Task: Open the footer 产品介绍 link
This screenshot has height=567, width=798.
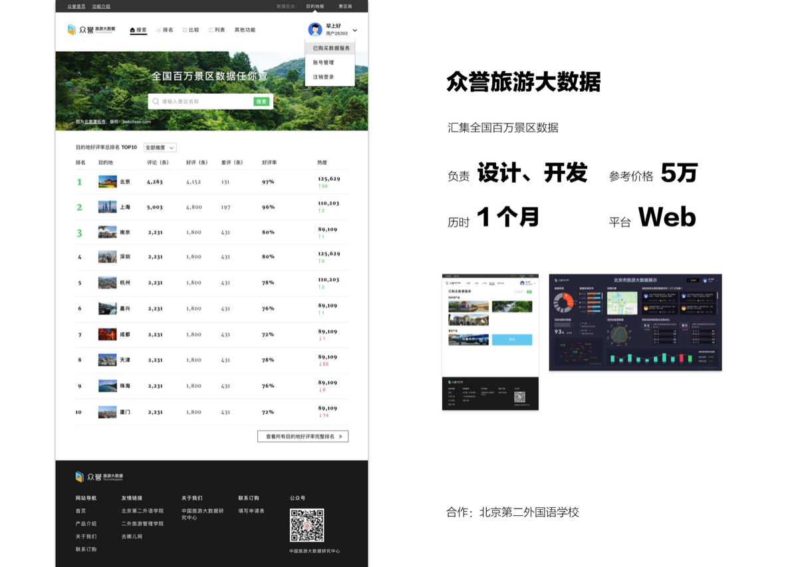Action: pyautogui.click(x=86, y=523)
